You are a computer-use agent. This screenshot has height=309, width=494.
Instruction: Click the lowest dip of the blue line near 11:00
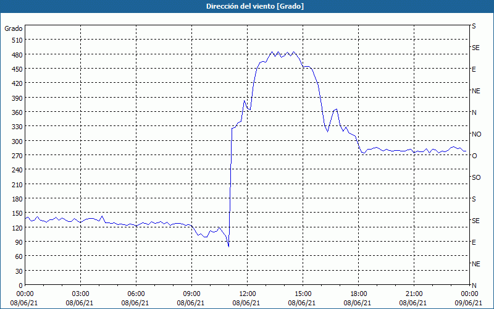[x=228, y=246]
